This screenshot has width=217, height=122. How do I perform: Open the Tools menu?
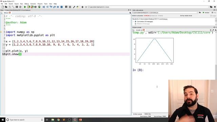click(x=46, y=4)
